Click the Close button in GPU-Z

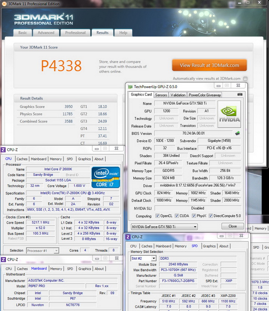point(233,226)
